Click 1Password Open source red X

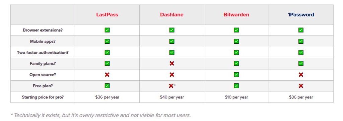tap(301, 75)
